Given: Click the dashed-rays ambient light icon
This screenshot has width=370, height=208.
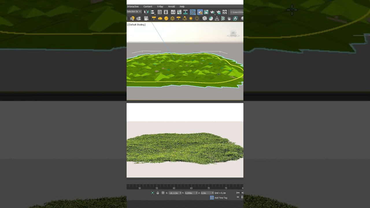Looking at the screenshot, I should pyautogui.click(x=197, y=18).
